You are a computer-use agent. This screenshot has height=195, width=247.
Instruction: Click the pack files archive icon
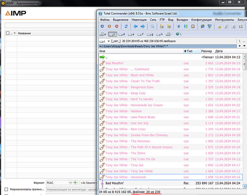click(162, 27)
